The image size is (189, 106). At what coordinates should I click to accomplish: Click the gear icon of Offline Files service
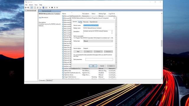click(x=63, y=71)
